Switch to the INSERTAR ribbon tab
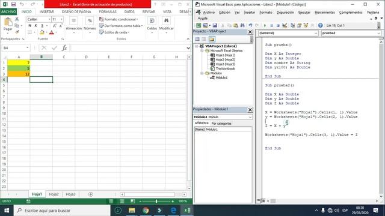Image resolution: width=385 pixels, height=216 pixels. [x=46, y=11]
